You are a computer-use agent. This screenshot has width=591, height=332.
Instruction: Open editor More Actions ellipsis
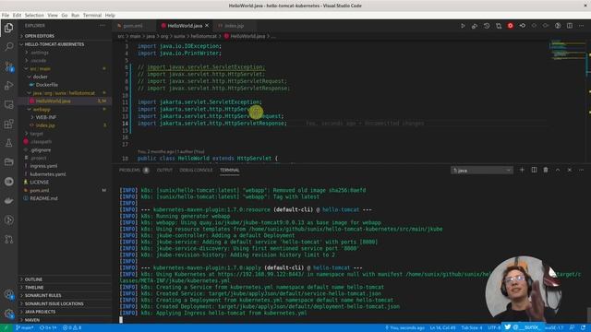coord(581,26)
